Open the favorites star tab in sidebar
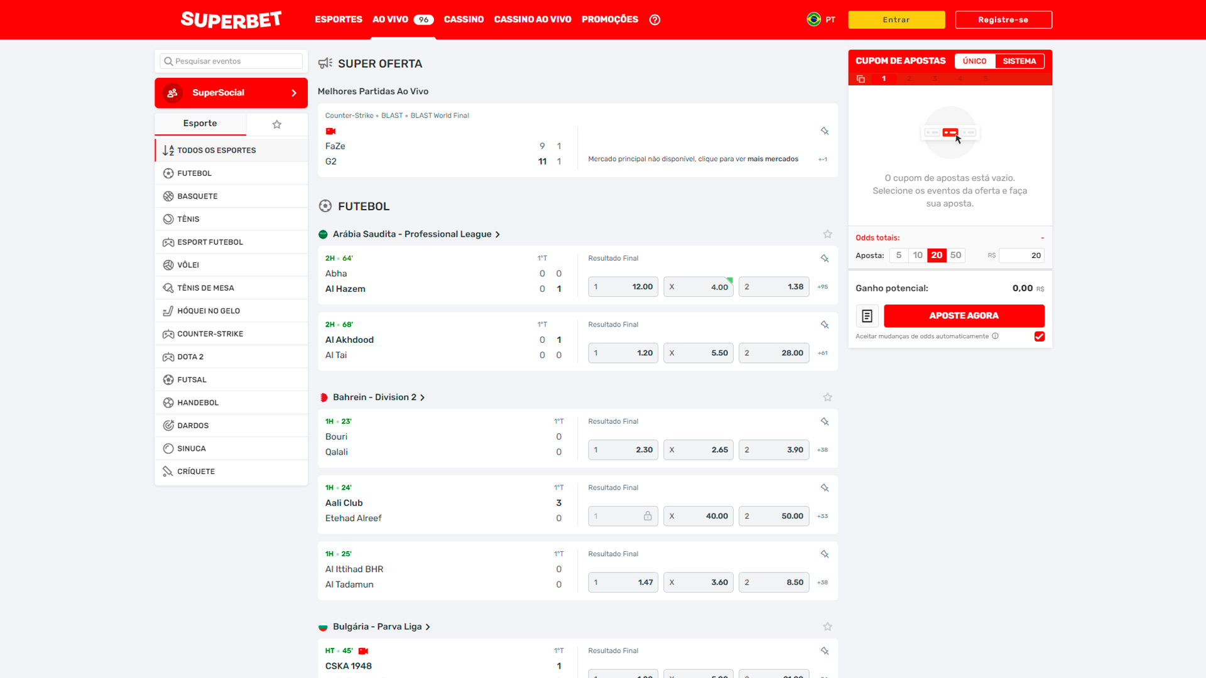 [277, 124]
